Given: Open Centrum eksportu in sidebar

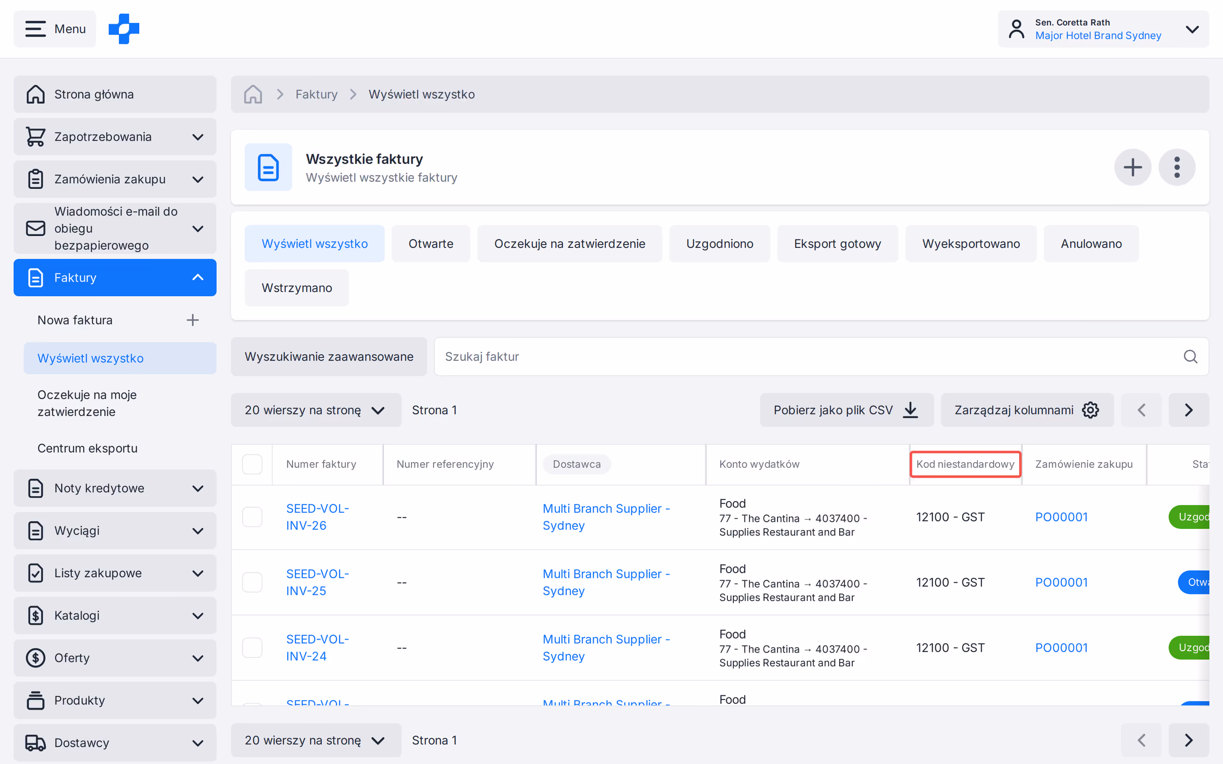Looking at the screenshot, I should point(87,448).
